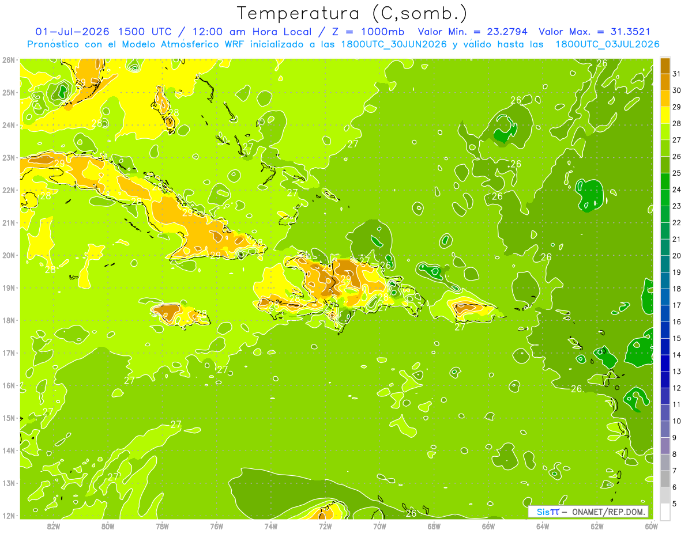Click the color bar label '23'
This screenshot has height=534, width=692.
click(677, 206)
